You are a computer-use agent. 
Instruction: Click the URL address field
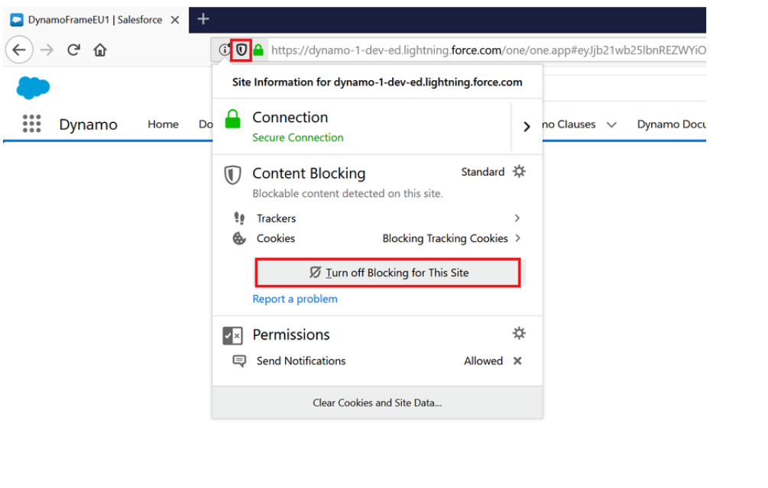pyautogui.click(x=489, y=50)
